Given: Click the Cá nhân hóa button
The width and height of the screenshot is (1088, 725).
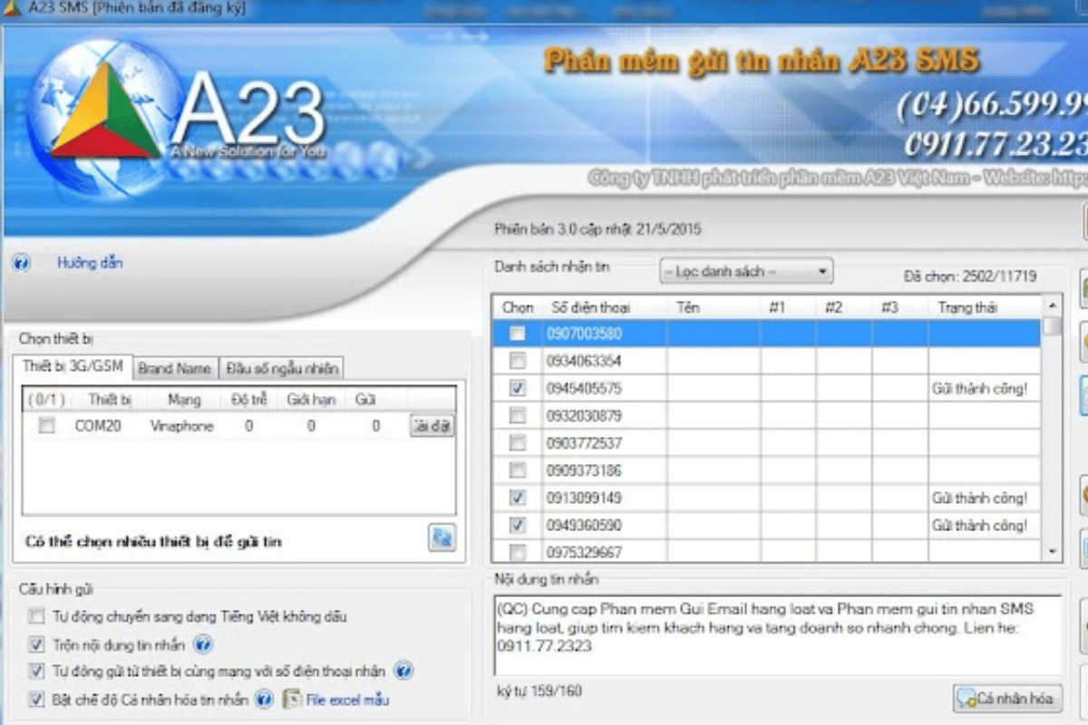Looking at the screenshot, I should 1007,698.
